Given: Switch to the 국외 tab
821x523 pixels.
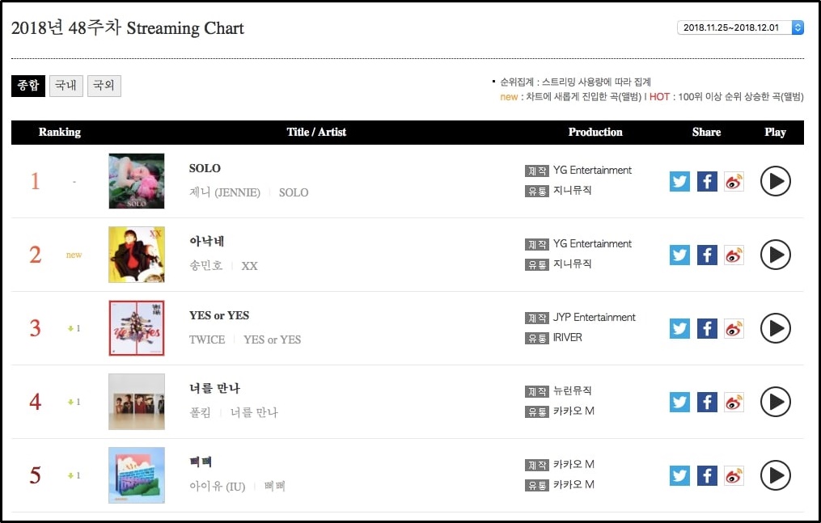Looking at the screenshot, I should tap(104, 85).
